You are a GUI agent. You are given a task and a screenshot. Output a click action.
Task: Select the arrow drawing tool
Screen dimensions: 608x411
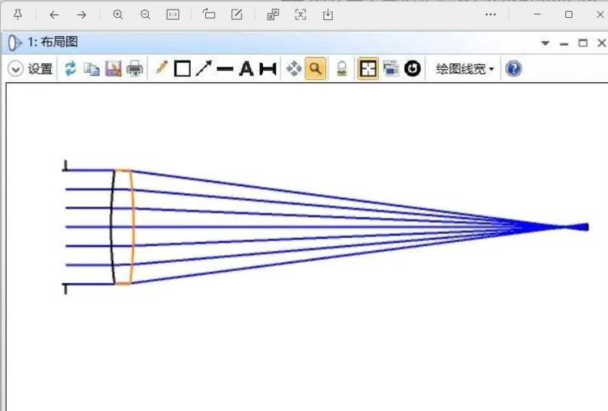click(204, 69)
